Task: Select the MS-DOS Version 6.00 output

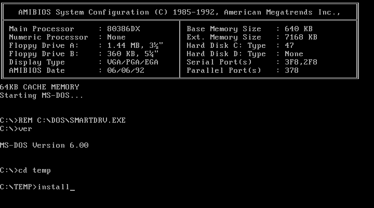Action: point(44,145)
